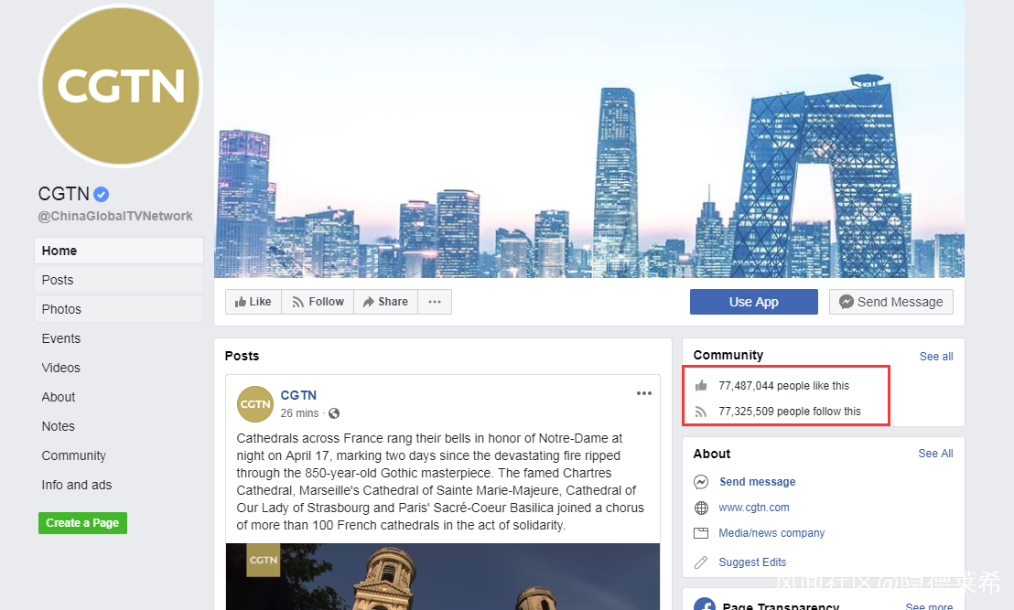The image size is (1014, 610).
Task: Open the Videos section in the sidebar
Action: tap(60, 368)
